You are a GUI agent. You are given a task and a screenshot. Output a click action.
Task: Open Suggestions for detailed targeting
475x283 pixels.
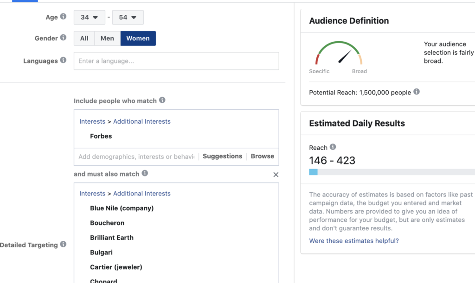[x=223, y=156]
